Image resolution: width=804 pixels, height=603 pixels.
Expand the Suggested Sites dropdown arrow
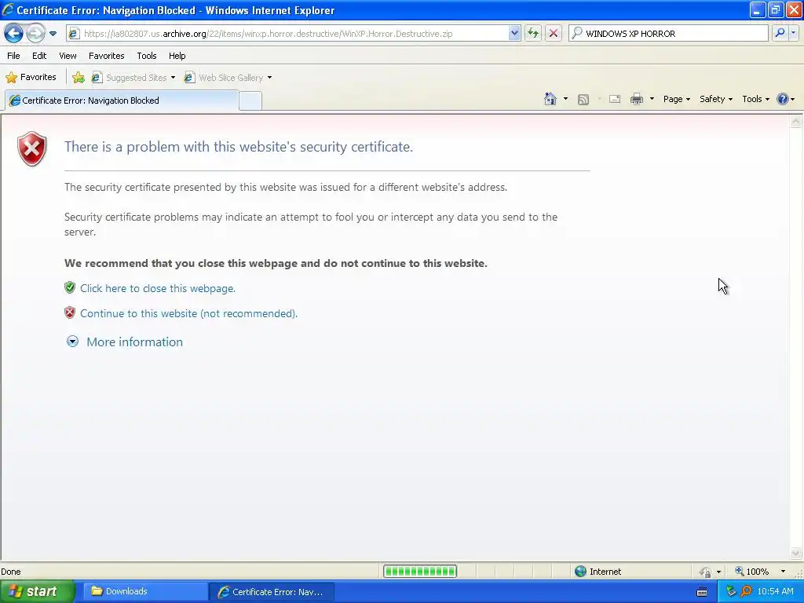coord(173,78)
